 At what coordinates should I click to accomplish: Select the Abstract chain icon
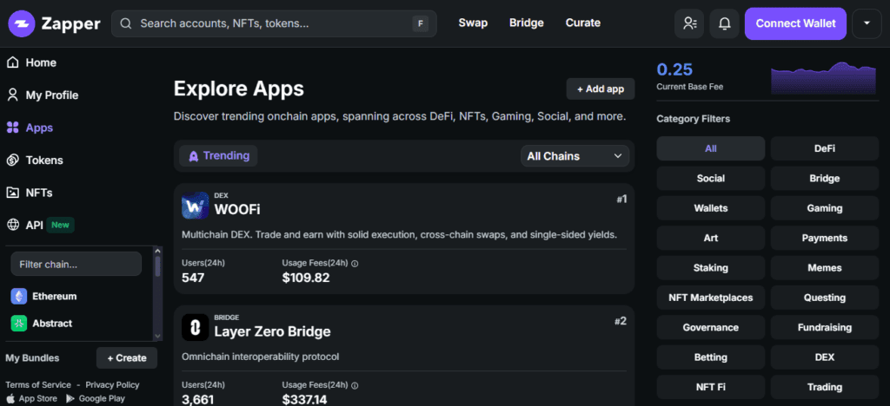pos(19,323)
